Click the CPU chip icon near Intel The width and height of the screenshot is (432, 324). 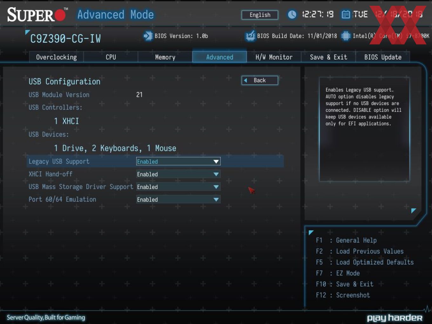[x=346, y=36]
